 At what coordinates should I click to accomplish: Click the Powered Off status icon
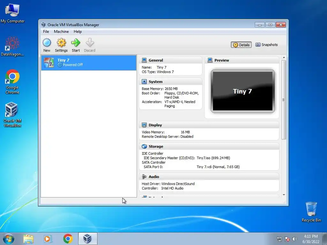click(60, 65)
